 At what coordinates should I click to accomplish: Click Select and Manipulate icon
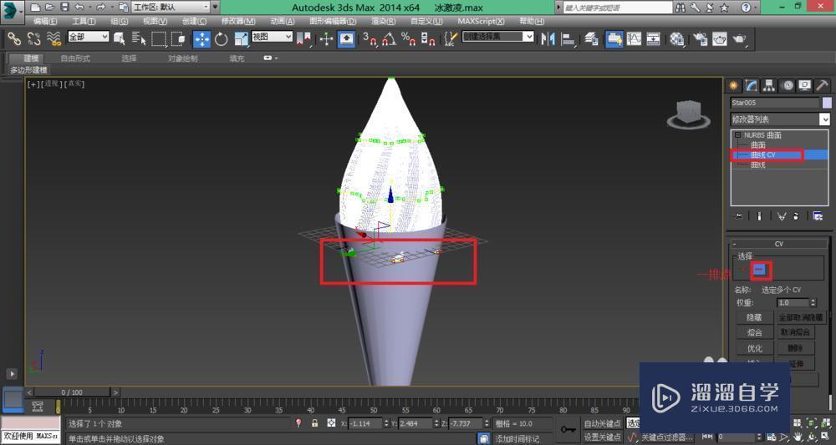coord(326,39)
